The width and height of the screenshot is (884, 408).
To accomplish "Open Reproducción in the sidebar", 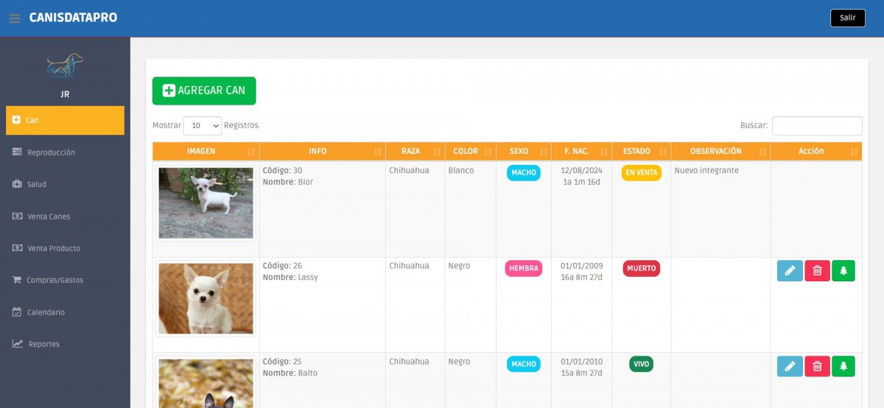I will click(x=51, y=152).
